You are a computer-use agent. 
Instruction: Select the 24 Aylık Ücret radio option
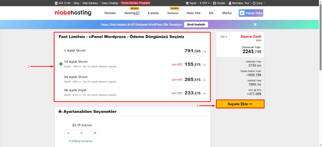click(61, 79)
